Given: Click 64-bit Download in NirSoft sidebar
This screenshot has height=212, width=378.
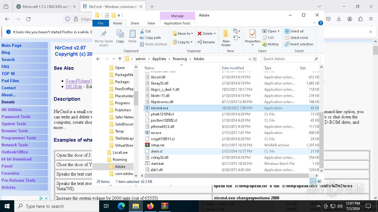Looking at the screenshot, I should [16, 159].
